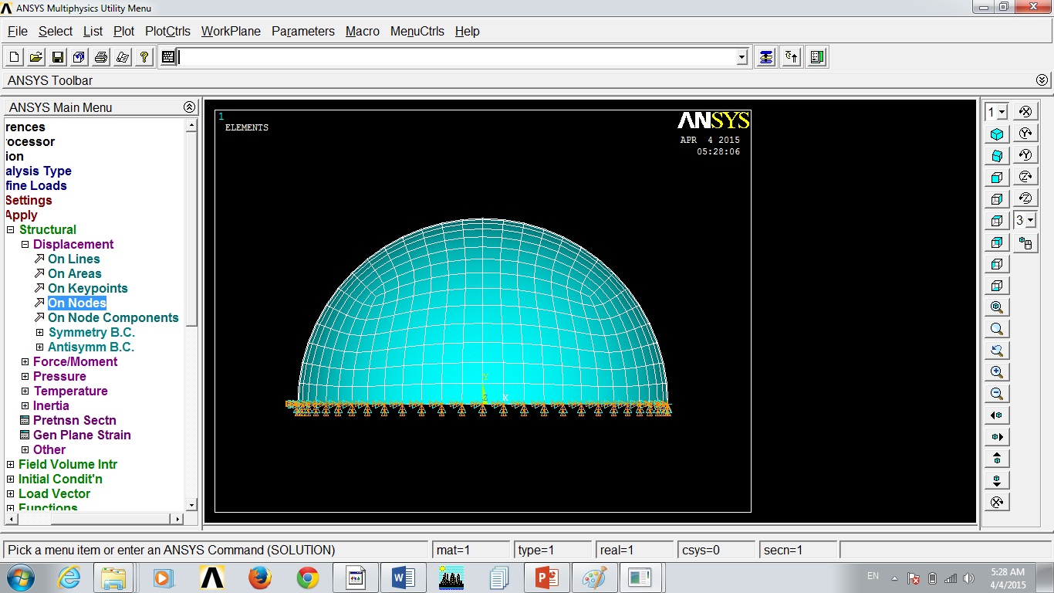1054x593 pixels.
Task: Pan model up arrow icon
Action: coord(997,459)
